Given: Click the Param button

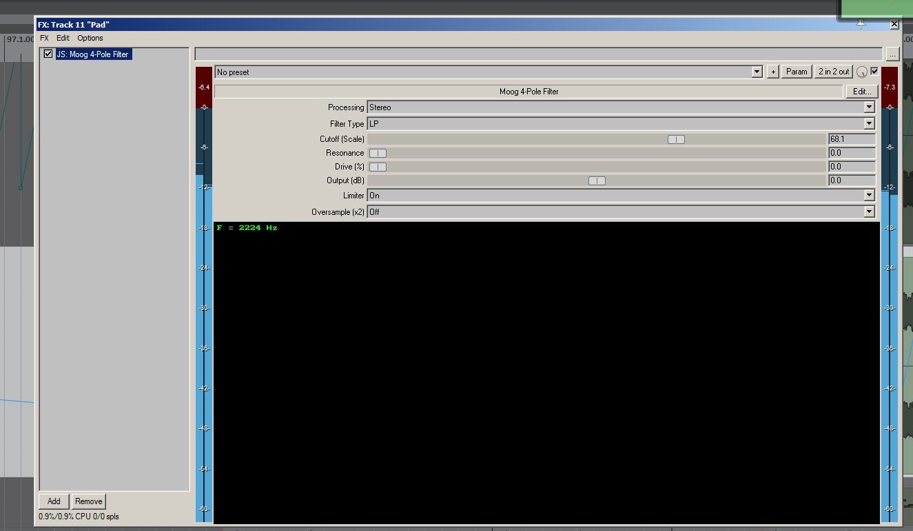Looking at the screenshot, I should click(x=797, y=72).
